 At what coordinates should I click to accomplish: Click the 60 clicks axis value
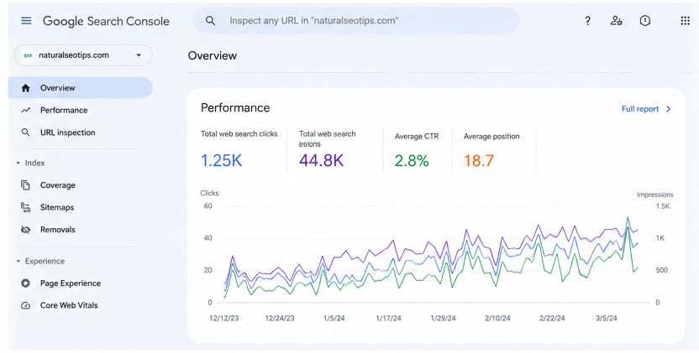[x=208, y=206]
